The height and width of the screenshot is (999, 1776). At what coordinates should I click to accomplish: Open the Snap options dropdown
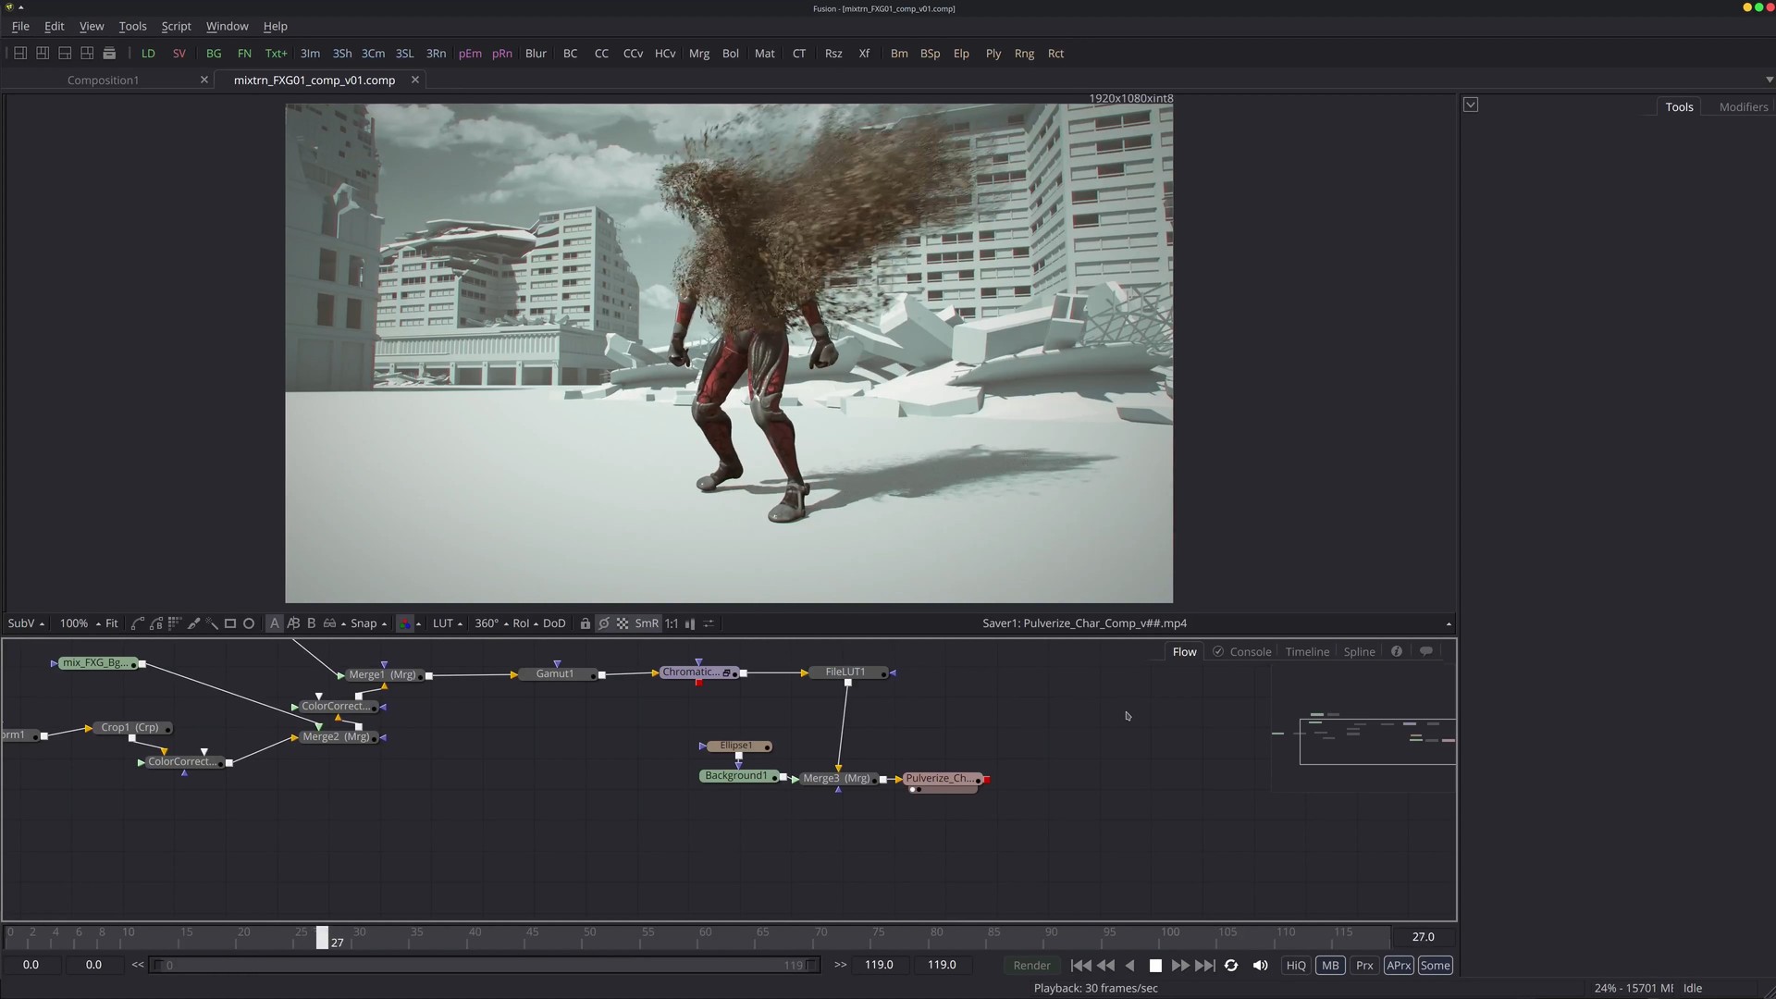368,623
